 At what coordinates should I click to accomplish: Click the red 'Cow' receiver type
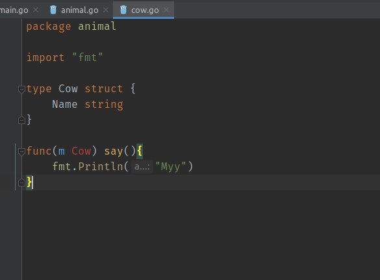coord(81,151)
